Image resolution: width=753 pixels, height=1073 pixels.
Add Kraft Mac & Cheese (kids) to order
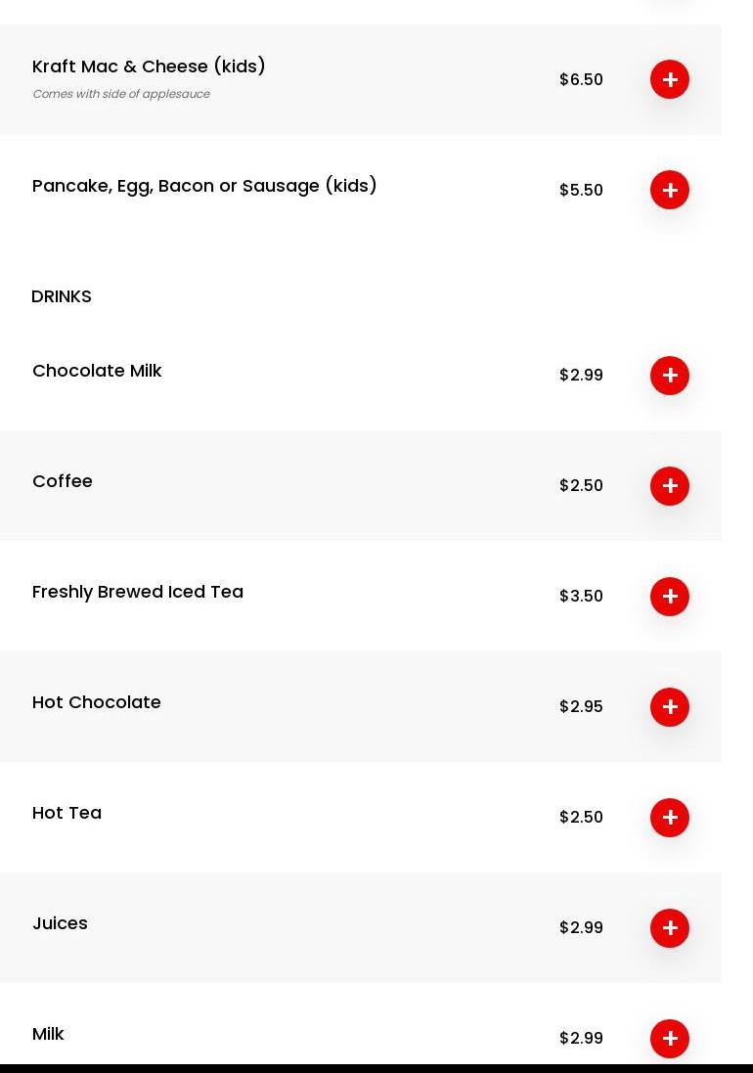[x=670, y=79]
